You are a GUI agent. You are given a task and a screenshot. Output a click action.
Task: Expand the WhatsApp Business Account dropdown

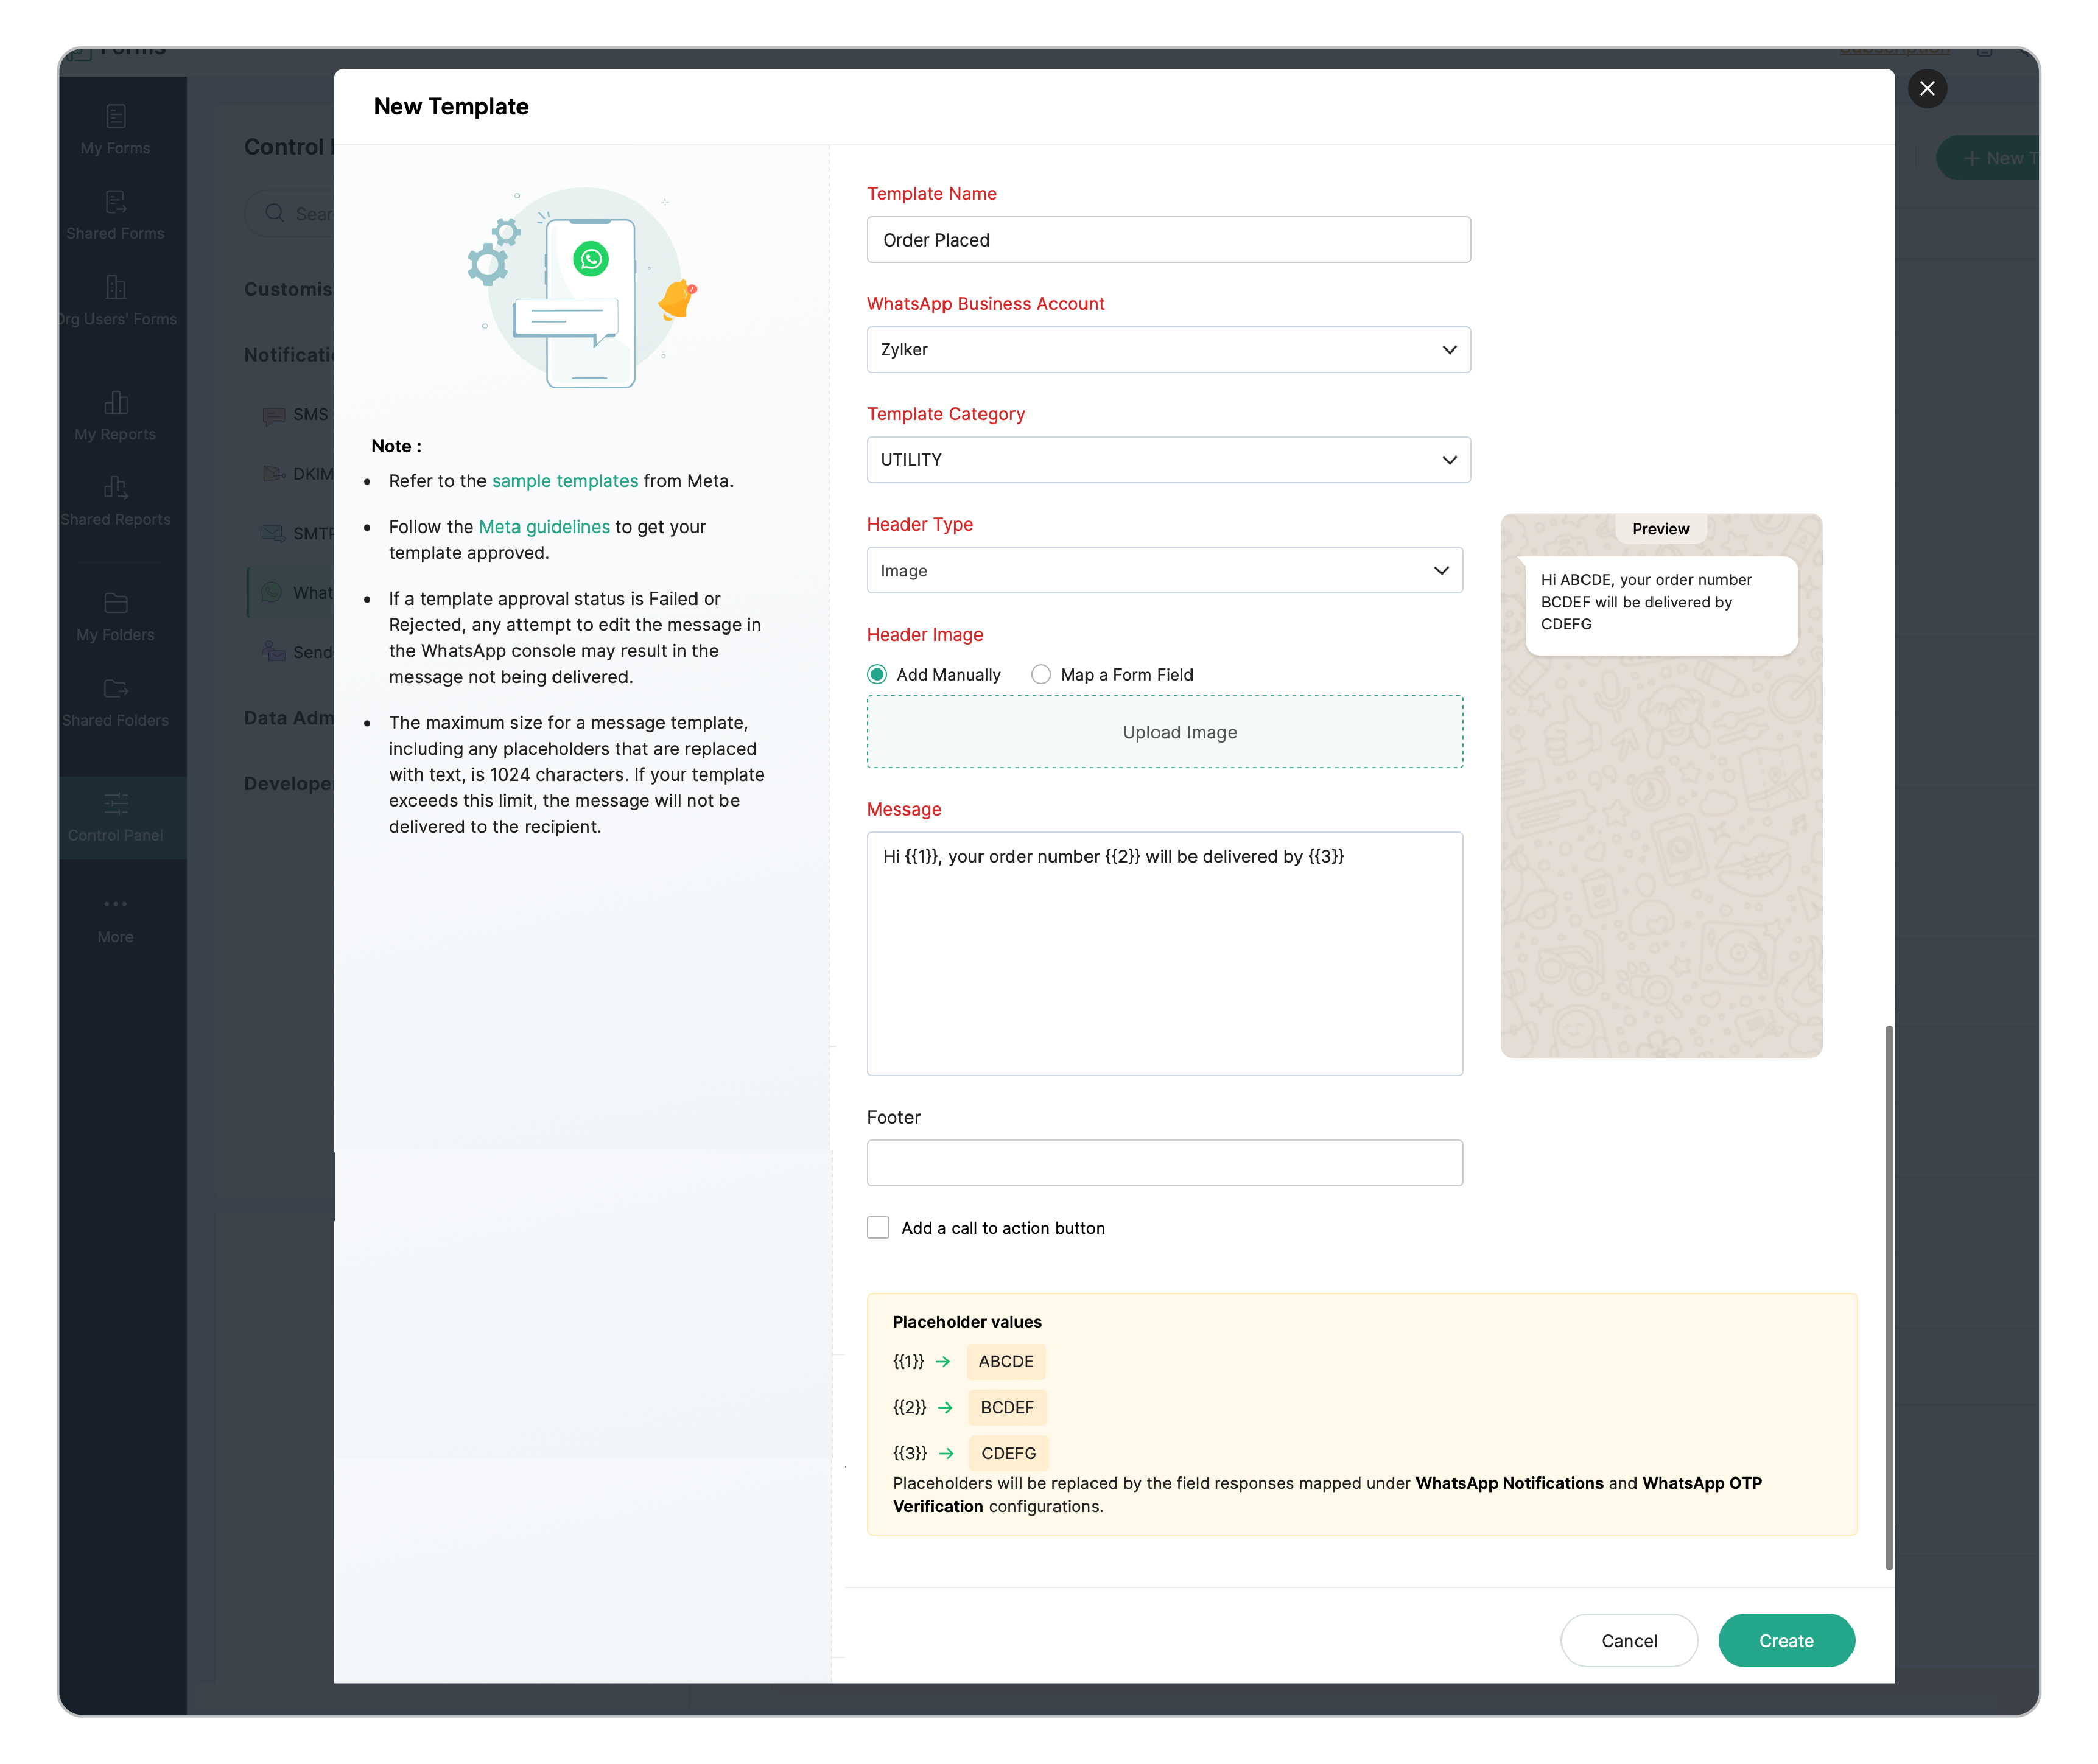[1168, 350]
